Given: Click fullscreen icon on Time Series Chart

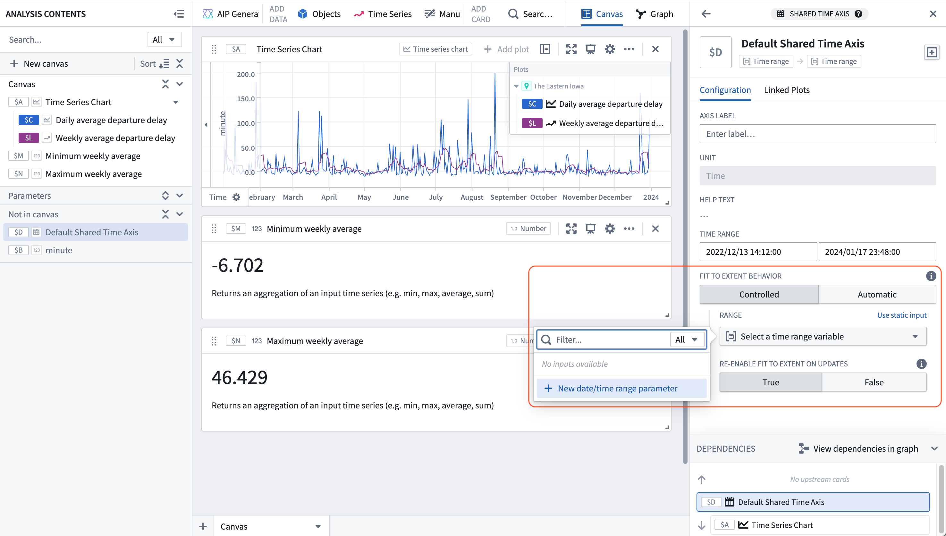Looking at the screenshot, I should tap(571, 49).
